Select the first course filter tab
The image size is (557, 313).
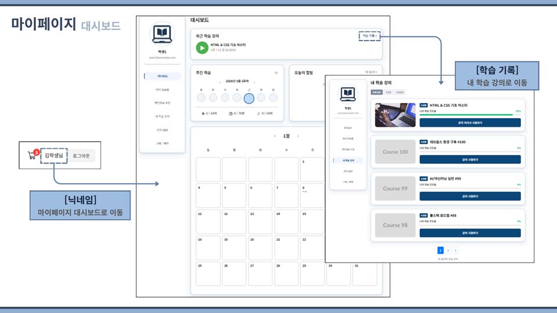[377, 92]
